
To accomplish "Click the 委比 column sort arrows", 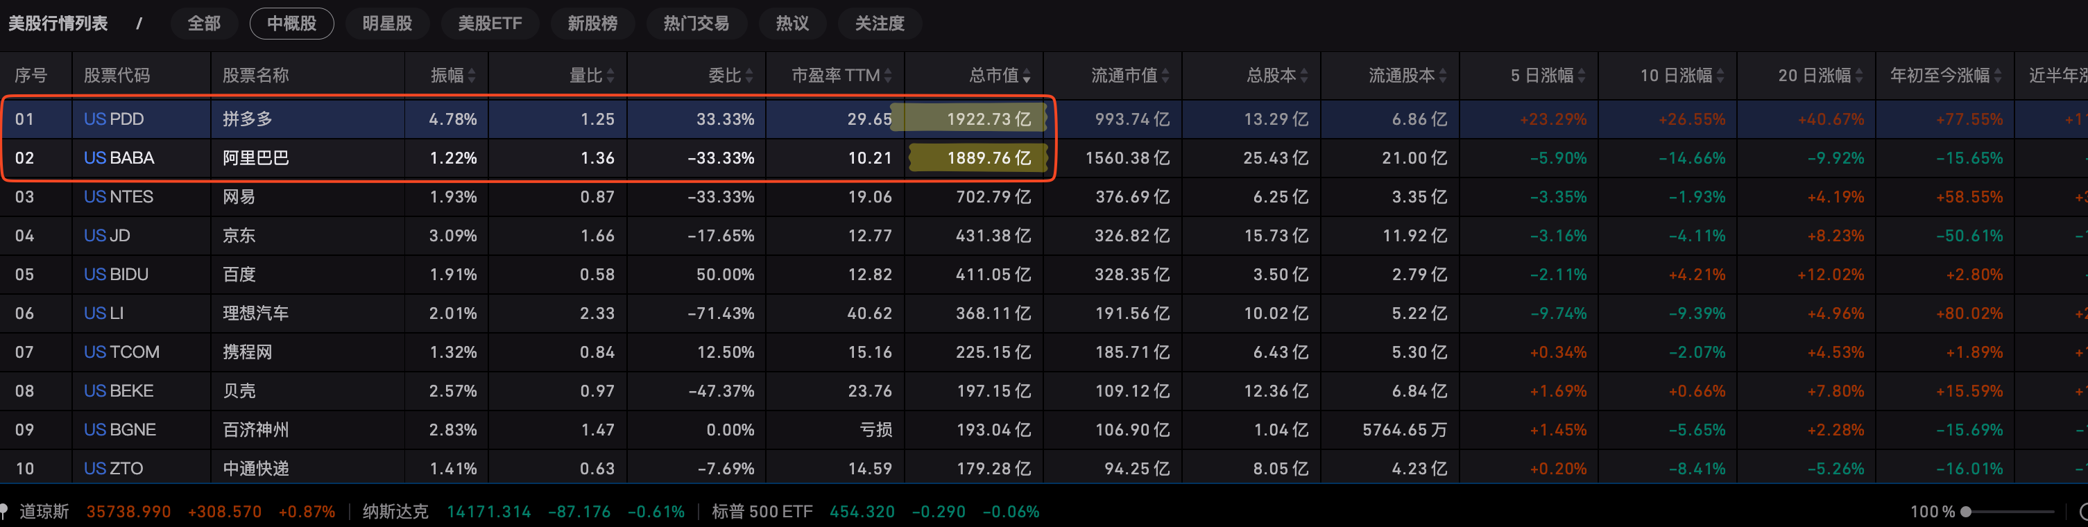I will click(749, 76).
